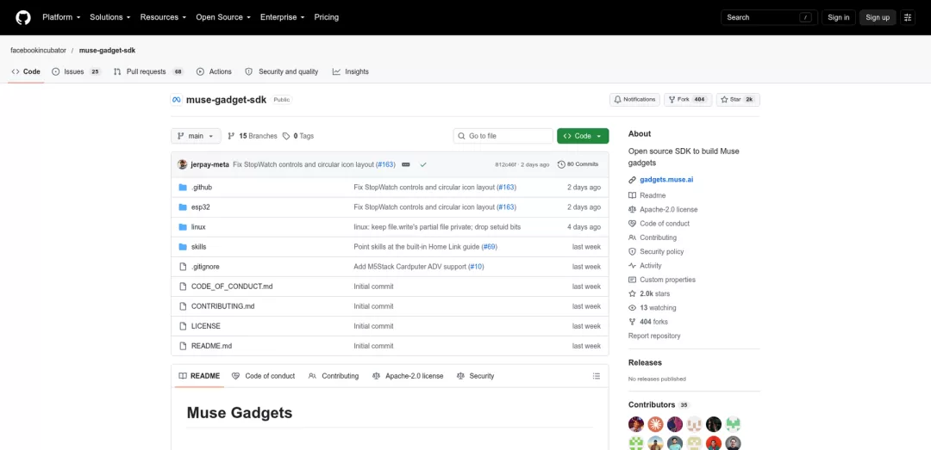View the commit status checkmark
Image resolution: width=931 pixels, height=450 pixels.
[422, 164]
